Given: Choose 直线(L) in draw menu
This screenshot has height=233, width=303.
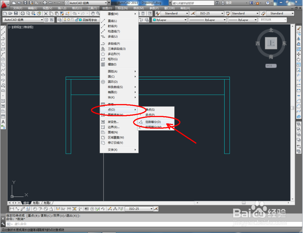Looking at the screenshot, I should click(x=119, y=21).
